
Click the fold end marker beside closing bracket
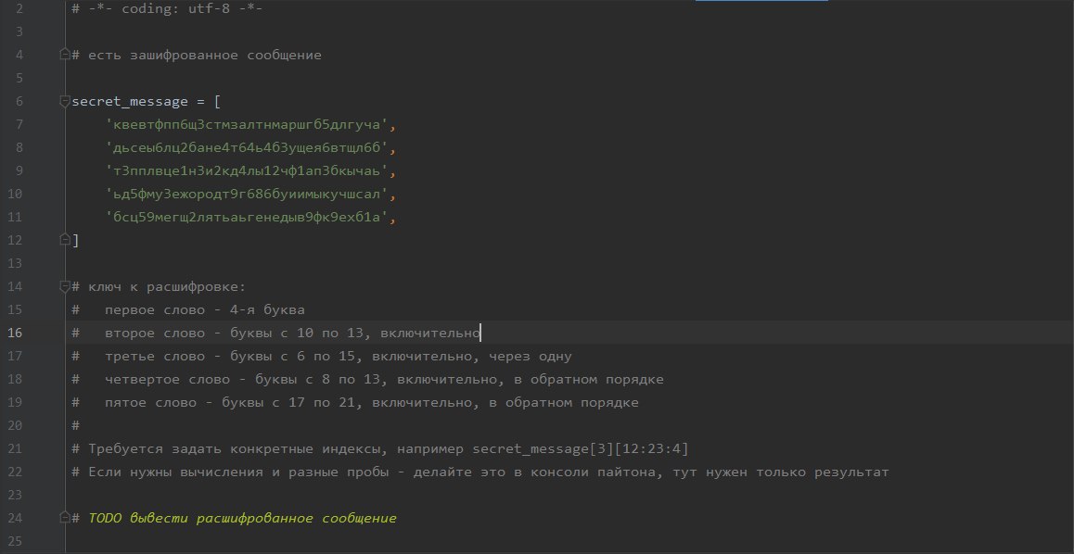65,239
